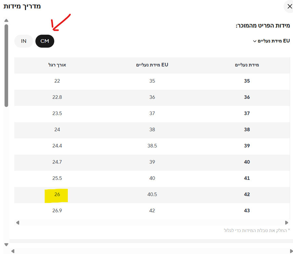
Task: Click the vertical scrollbar thumb
Action: pos(6,65)
